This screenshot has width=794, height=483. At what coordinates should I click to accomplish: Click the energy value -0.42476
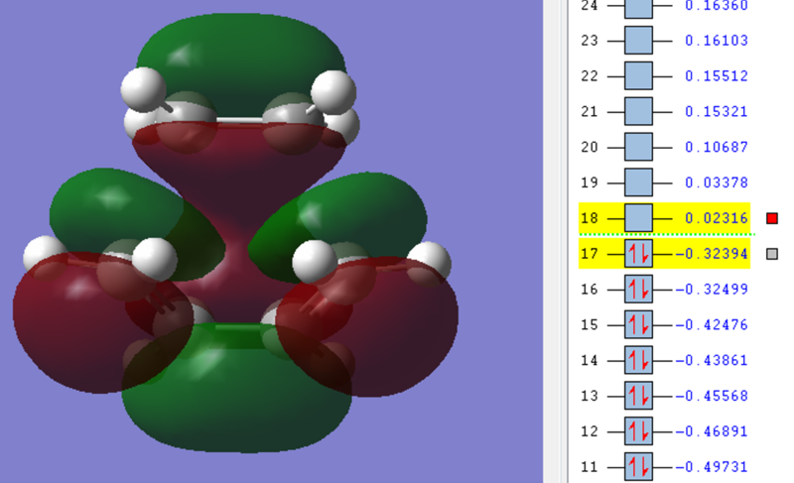[712, 324]
